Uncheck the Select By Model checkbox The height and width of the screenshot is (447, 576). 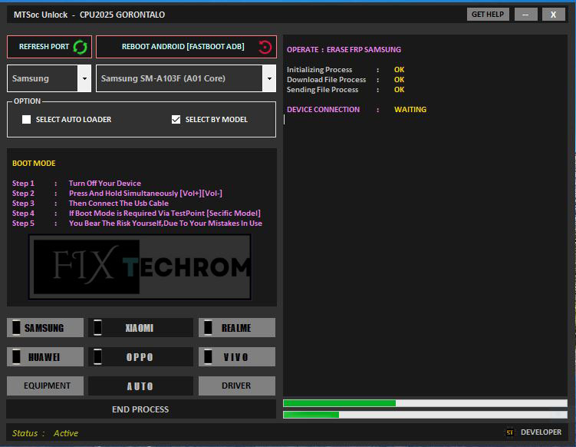[x=176, y=119]
